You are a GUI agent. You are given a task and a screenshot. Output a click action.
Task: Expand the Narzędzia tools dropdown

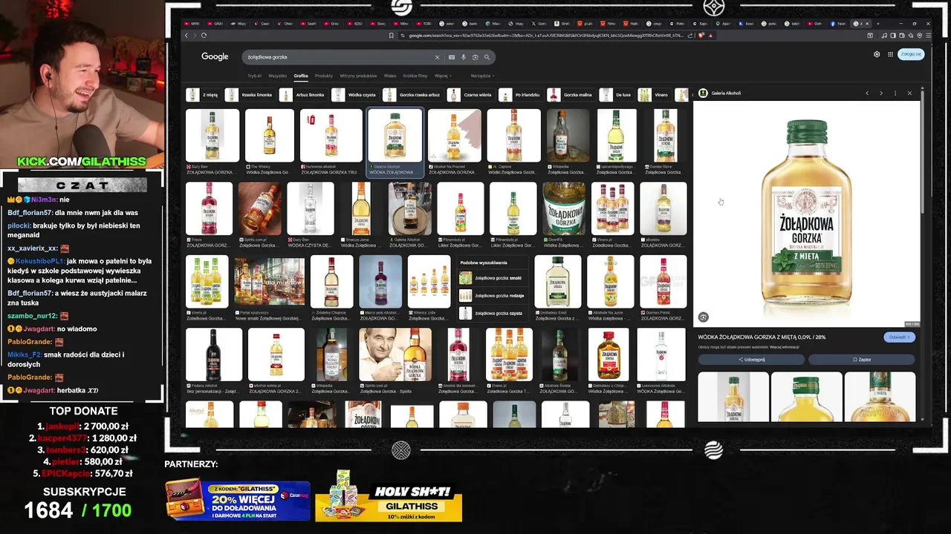click(x=482, y=76)
